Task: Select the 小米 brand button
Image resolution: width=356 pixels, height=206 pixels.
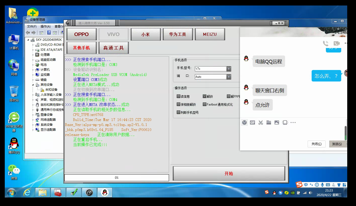Action: 145,34
